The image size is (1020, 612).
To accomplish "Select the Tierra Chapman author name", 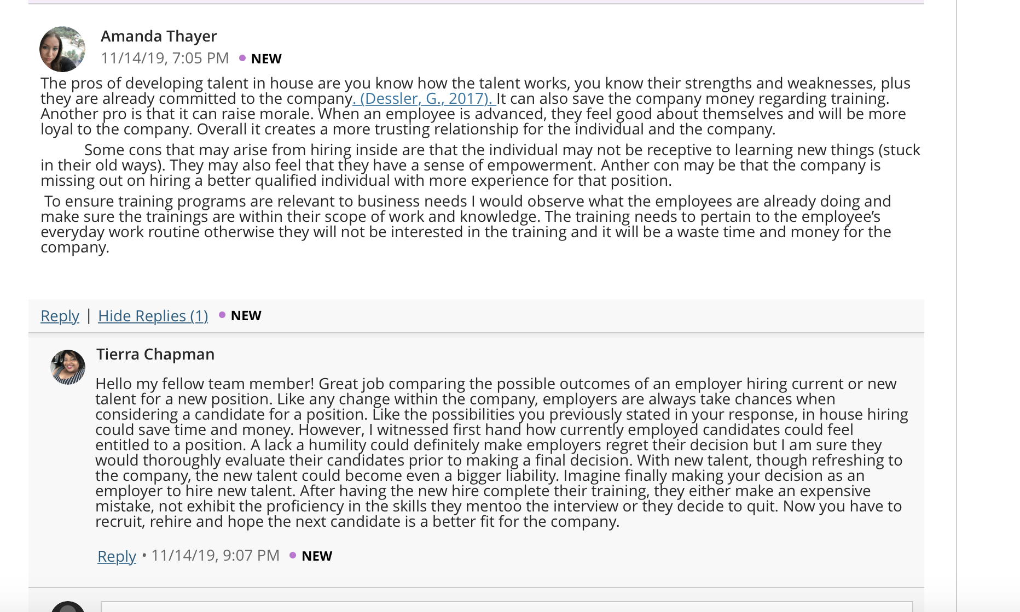I will coord(155,354).
